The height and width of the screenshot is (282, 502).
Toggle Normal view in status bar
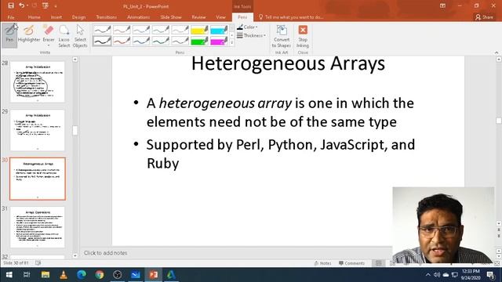pos(378,263)
